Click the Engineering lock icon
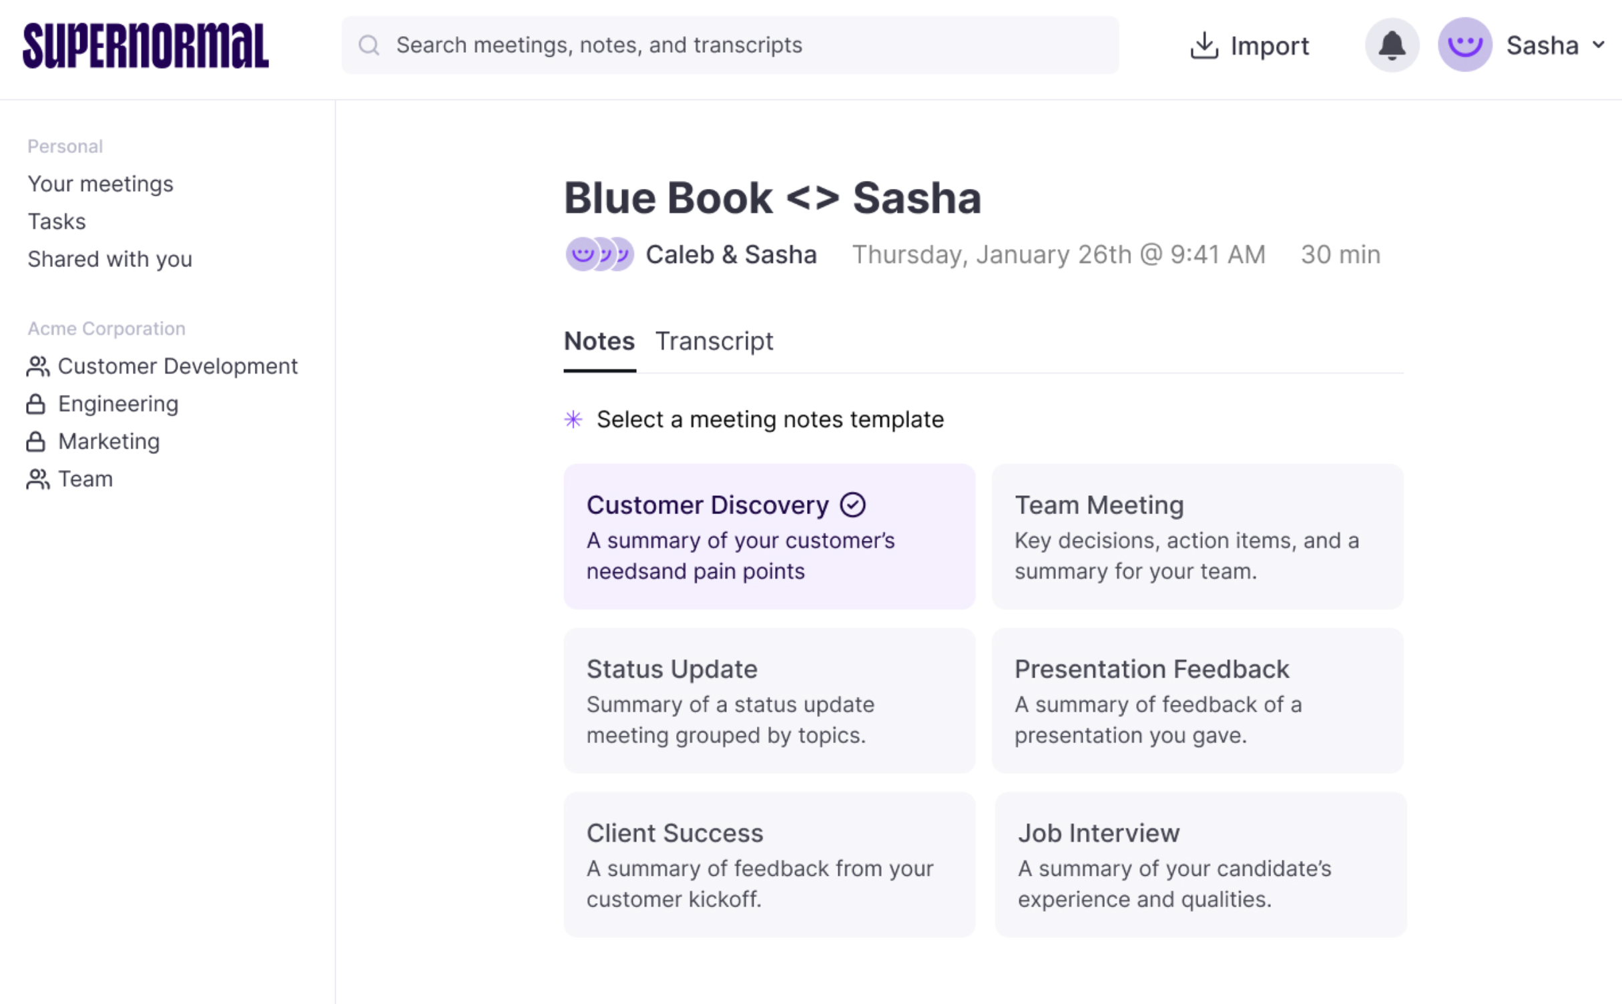This screenshot has width=1622, height=1004. click(36, 404)
